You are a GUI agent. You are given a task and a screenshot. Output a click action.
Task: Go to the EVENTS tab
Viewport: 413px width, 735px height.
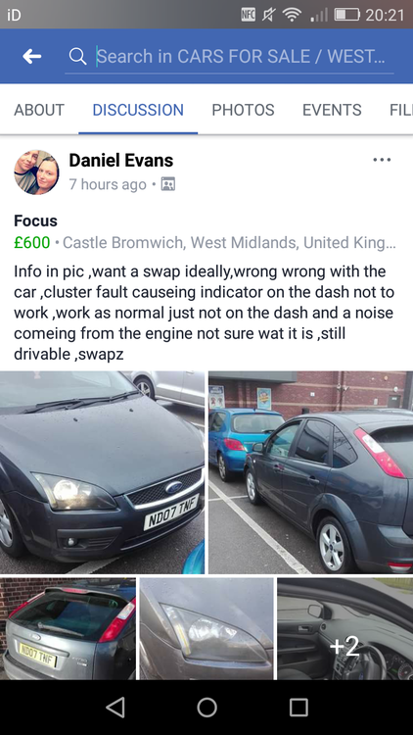click(x=332, y=110)
